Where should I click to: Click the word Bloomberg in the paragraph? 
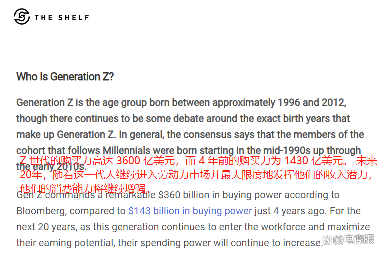pos(41,211)
